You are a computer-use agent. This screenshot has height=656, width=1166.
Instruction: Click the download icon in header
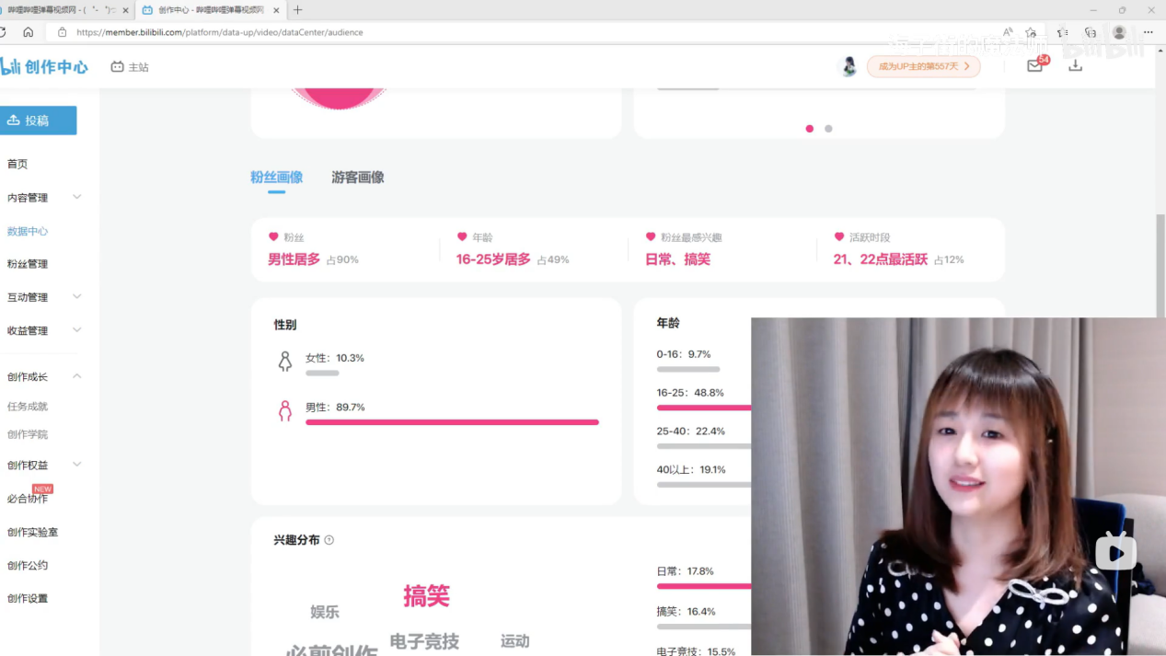1075,66
